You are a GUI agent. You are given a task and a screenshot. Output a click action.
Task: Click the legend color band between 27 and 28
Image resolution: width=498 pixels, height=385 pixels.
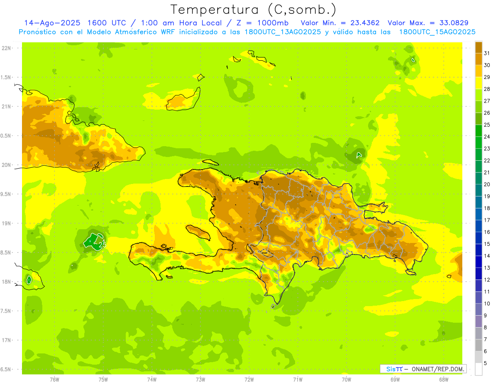pyautogui.click(x=478, y=95)
